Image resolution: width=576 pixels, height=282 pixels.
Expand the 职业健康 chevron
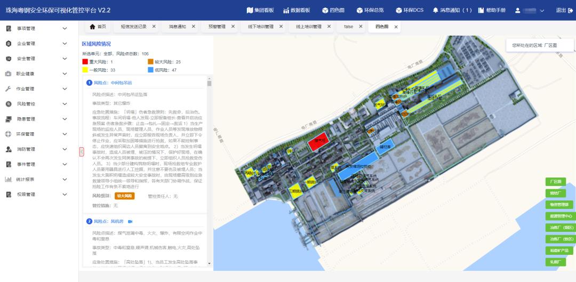[65, 74]
